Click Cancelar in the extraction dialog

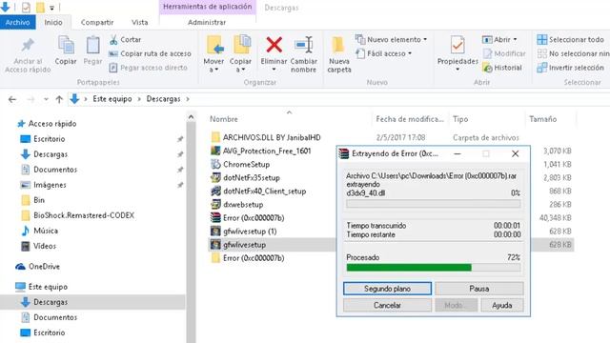pyautogui.click(x=387, y=305)
